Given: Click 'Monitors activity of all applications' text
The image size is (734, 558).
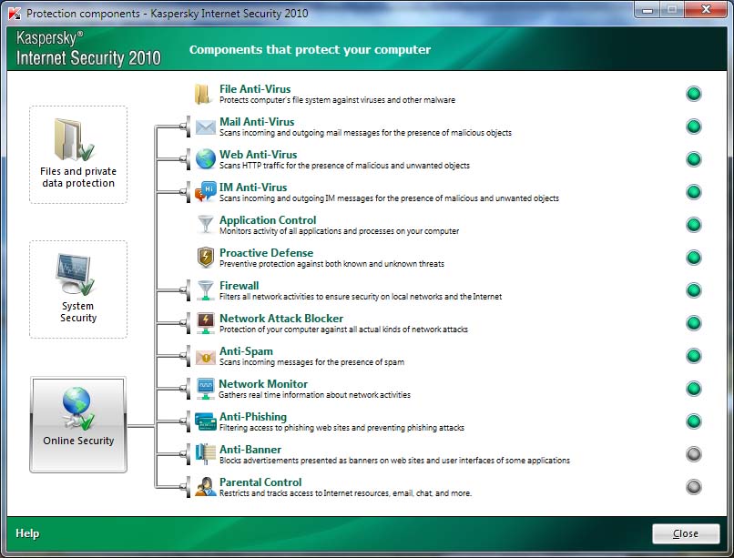Looking at the screenshot, I should click(x=340, y=231).
